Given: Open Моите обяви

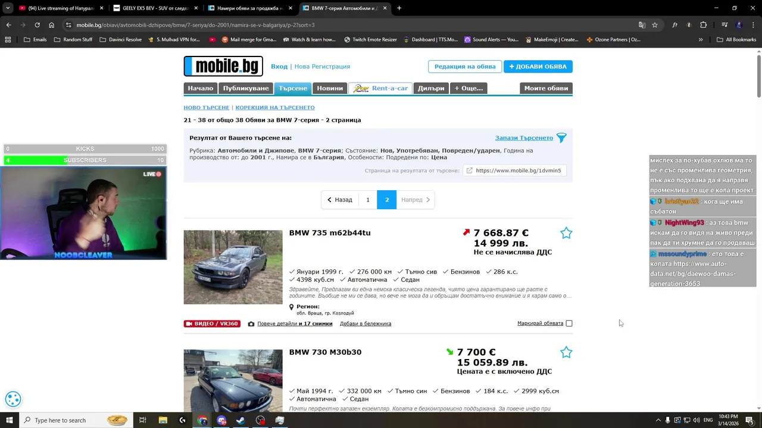Looking at the screenshot, I should [546, 88].
